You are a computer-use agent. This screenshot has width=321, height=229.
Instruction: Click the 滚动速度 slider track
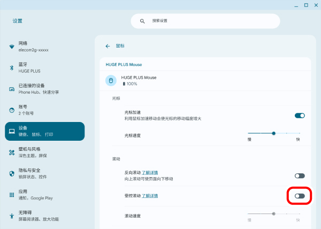click(274, 213)
